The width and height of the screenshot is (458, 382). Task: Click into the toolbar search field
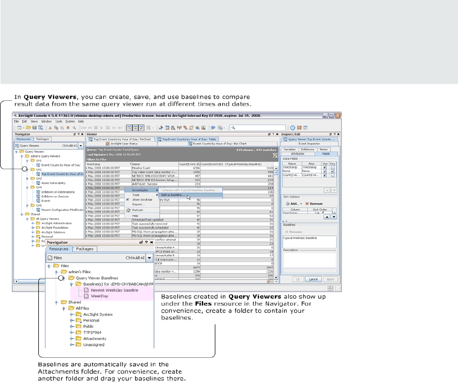pyautogui.click(x=257, y=128)
